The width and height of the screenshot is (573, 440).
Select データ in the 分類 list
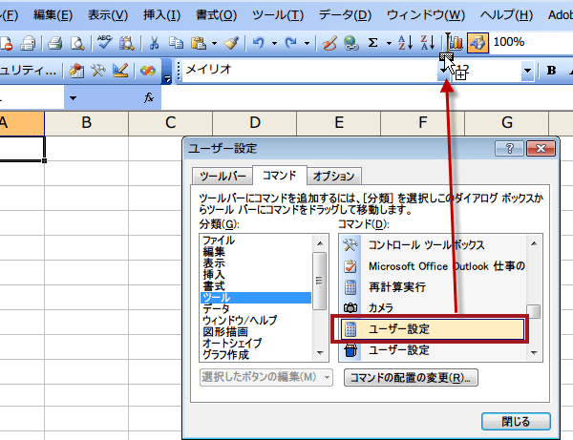tap(255, 309)
